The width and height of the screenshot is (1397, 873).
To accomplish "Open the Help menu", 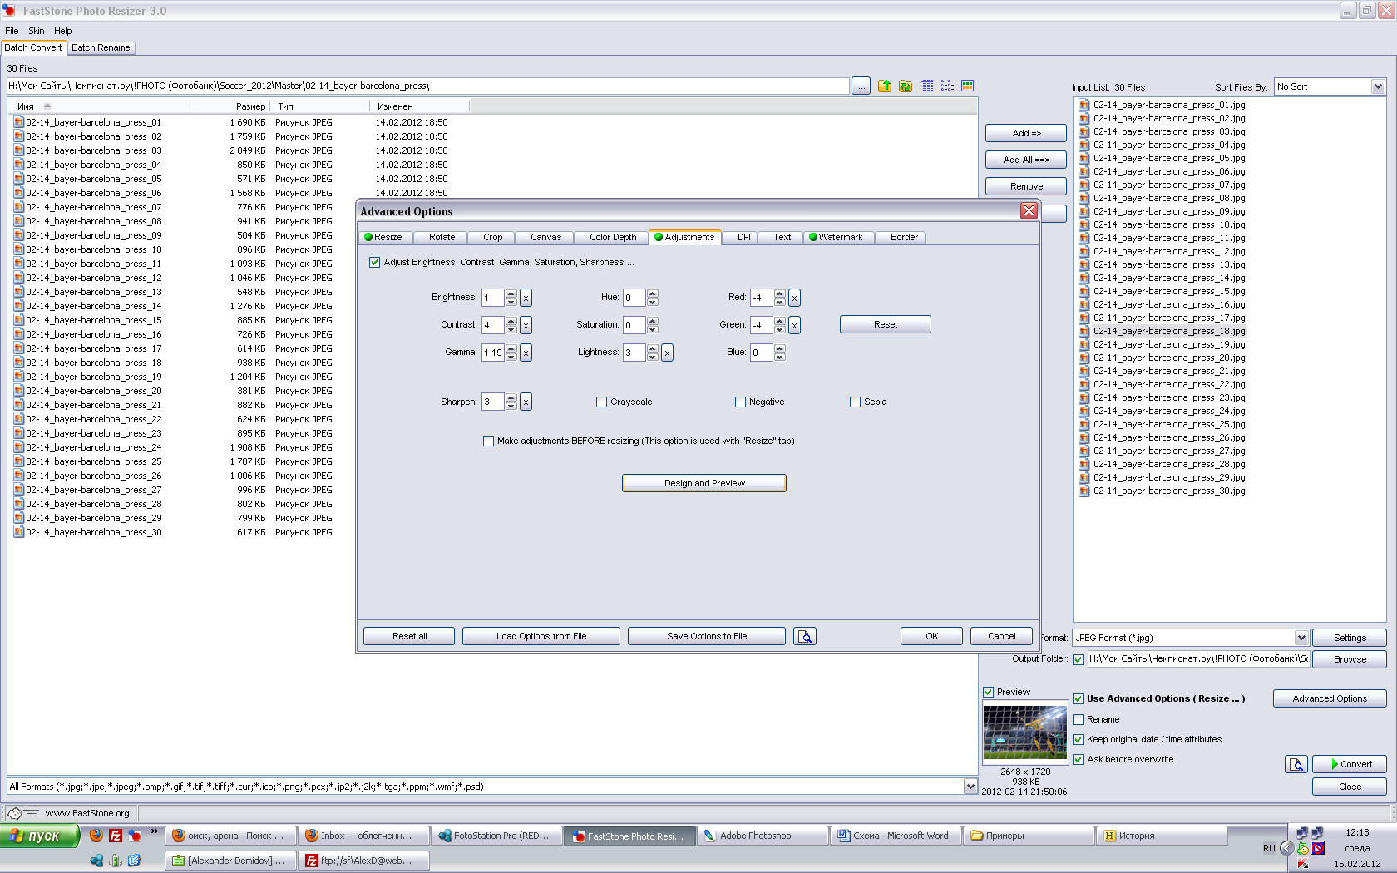I will (63, 31).
